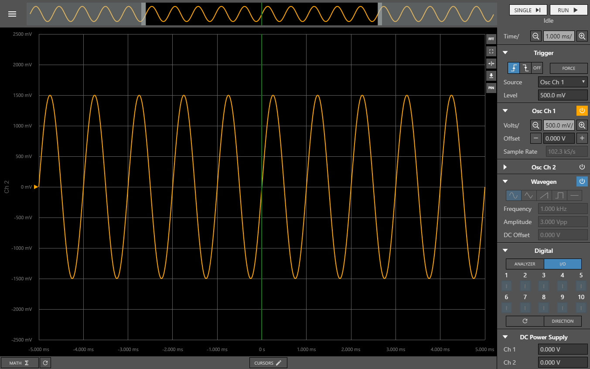
Task: Select the square waveform shape in Wavegen
Action: pos(559,195)
